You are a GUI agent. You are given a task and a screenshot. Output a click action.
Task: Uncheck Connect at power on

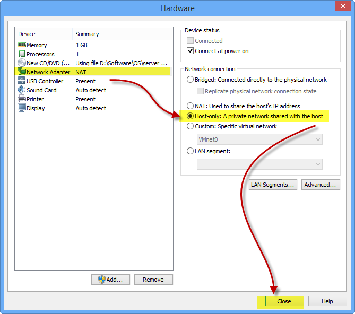(190, 51)
